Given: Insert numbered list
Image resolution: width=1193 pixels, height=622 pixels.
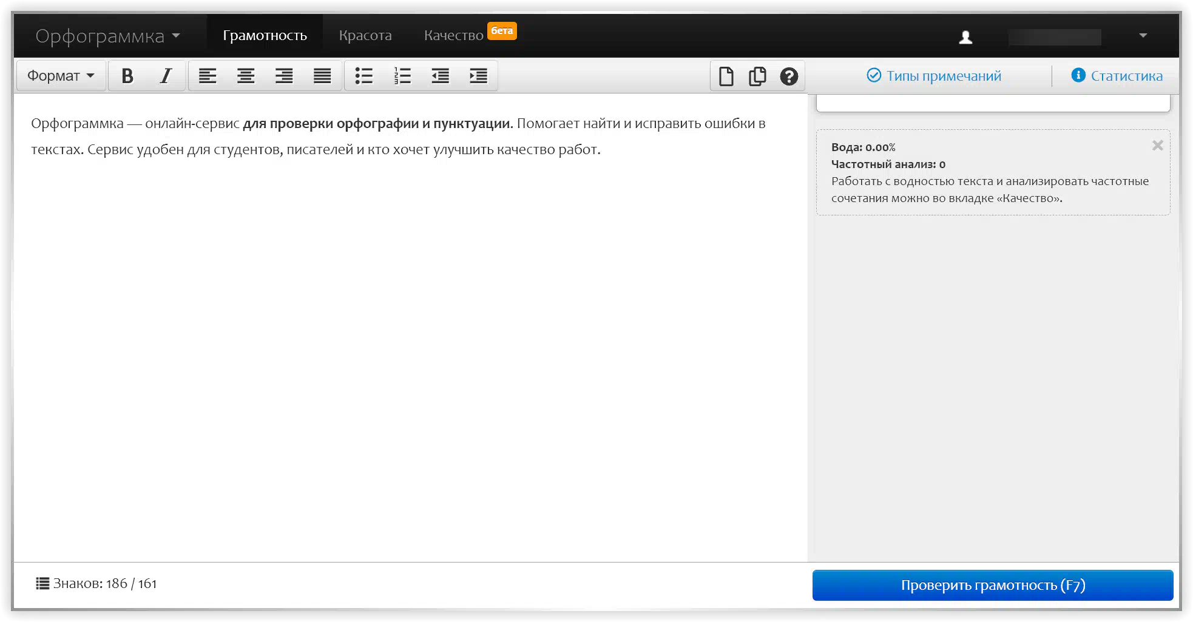Looking at the screenshot, I should point(402,76).
